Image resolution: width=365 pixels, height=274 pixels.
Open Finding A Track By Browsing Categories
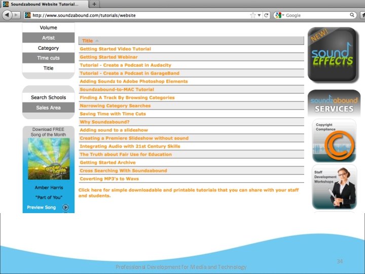tap(127, 97)
